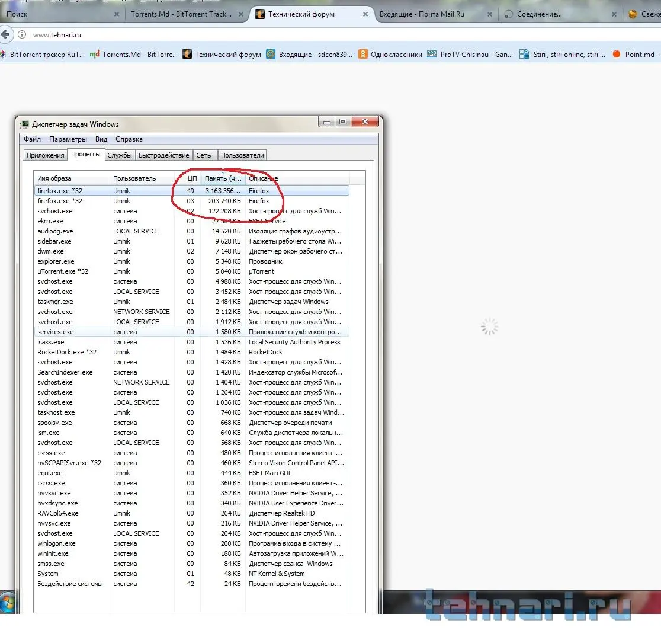Sort by Имя образа column header
This screenshot has height=640, width=661.
[x=72, y=178]
